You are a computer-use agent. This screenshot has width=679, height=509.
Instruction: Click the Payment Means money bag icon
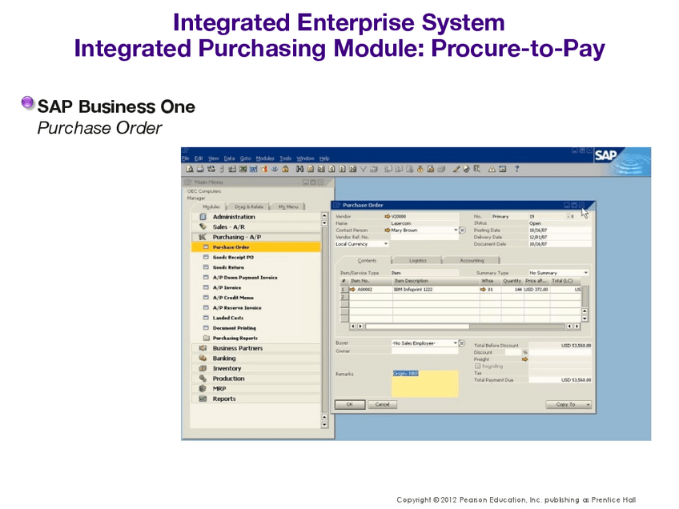click(x=420, y=169)
